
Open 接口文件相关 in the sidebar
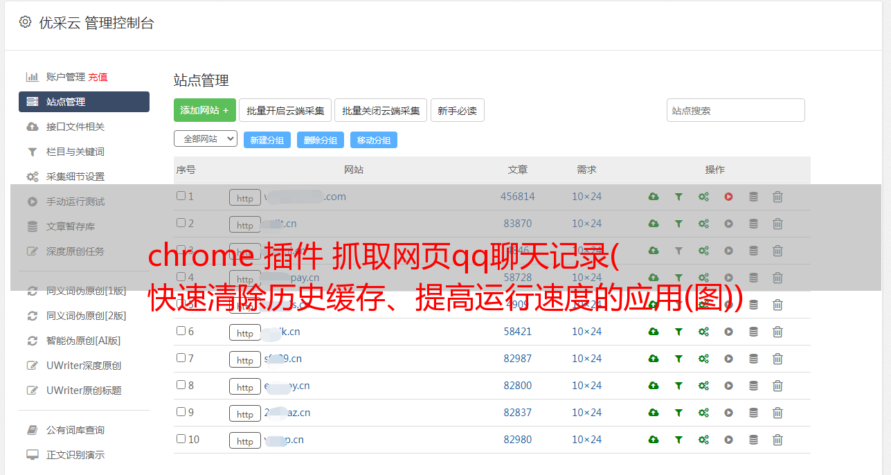75,127
